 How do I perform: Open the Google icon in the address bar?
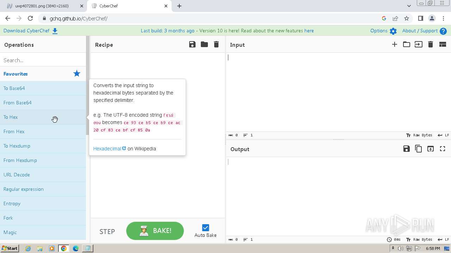tap(384, 18)
